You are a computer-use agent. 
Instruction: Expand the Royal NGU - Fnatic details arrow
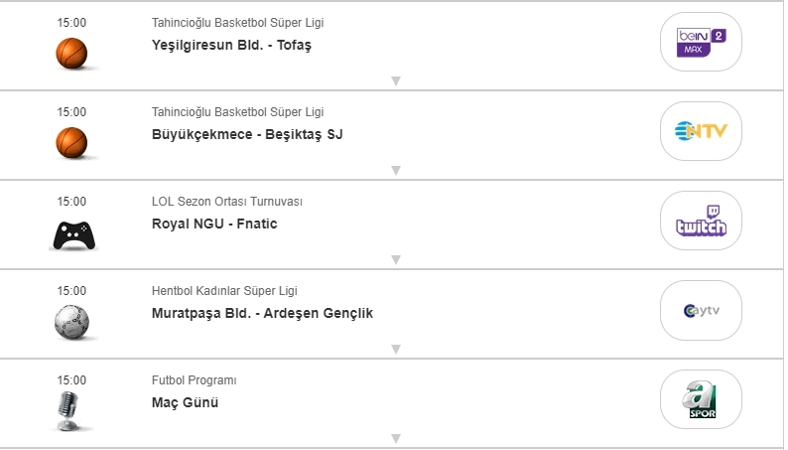[395, 260]
